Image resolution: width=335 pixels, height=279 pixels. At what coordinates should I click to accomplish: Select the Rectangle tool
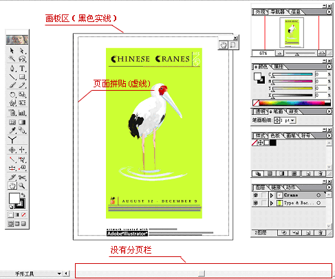pos(22,77)
